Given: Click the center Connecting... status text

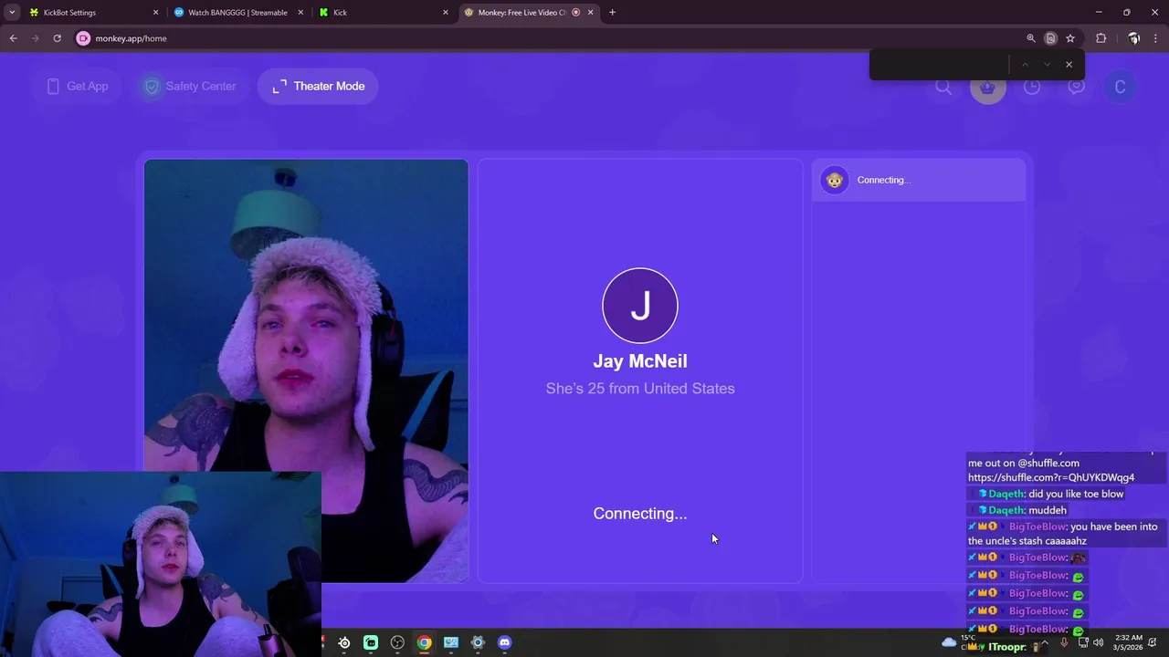Looking at the screenshot, I should click(640, 514).
